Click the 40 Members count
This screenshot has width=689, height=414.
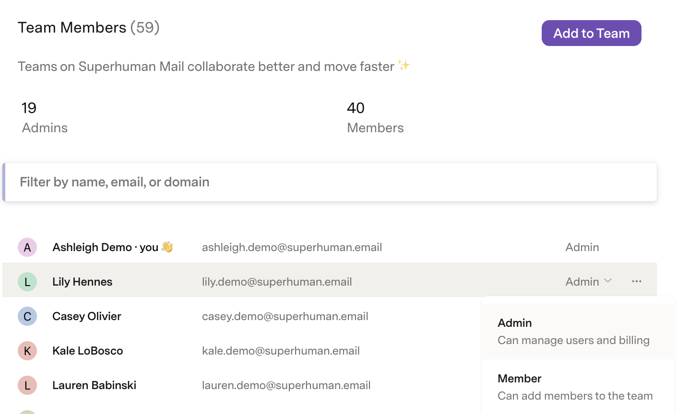click(x=375, y=117)
